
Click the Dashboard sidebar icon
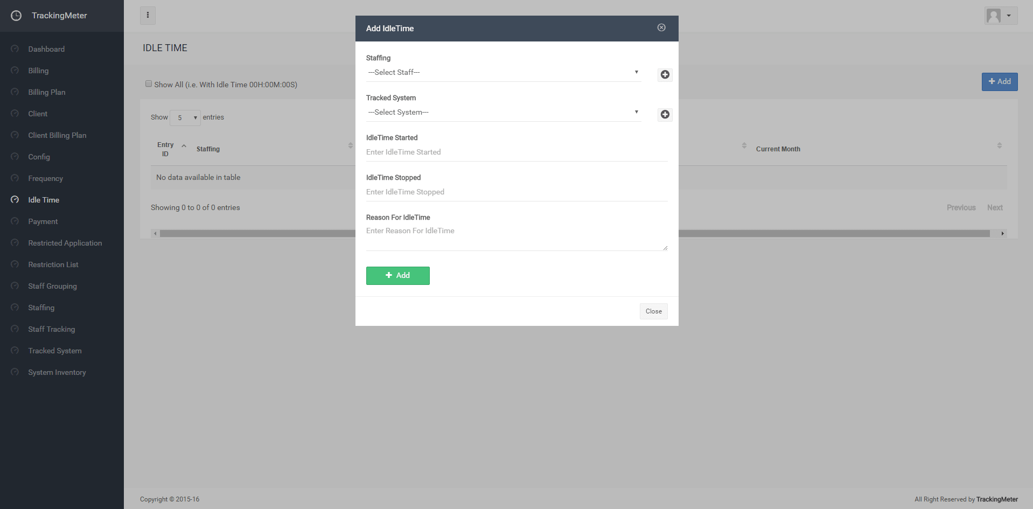(15, 49)
